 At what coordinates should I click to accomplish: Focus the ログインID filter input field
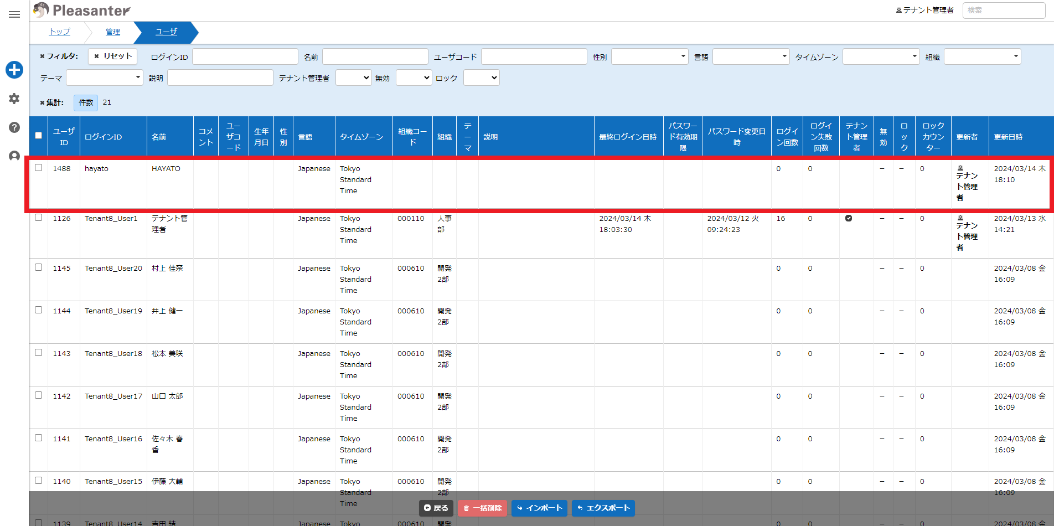(245, 56)
